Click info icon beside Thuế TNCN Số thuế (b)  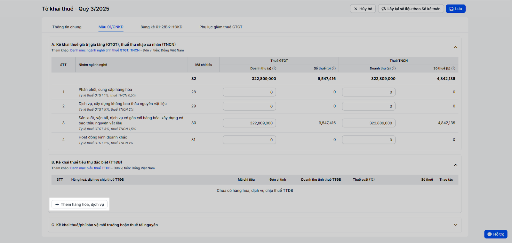tap(453, 68)
